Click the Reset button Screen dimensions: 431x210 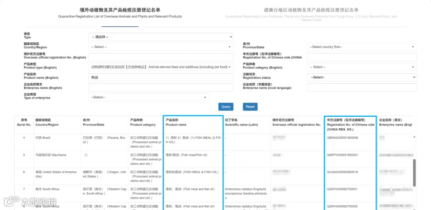250,107
